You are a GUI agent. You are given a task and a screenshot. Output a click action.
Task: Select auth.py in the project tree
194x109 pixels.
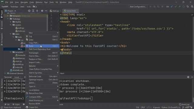click(20, 28)
